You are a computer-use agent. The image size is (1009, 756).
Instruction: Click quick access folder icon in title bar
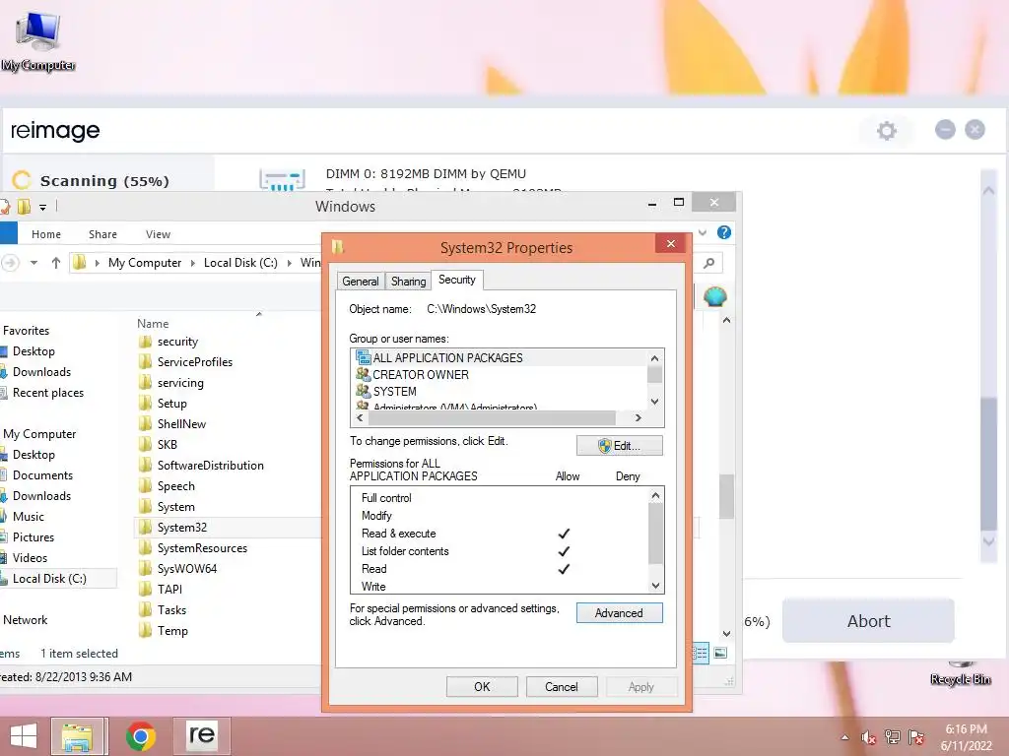(x=24, y=207)
